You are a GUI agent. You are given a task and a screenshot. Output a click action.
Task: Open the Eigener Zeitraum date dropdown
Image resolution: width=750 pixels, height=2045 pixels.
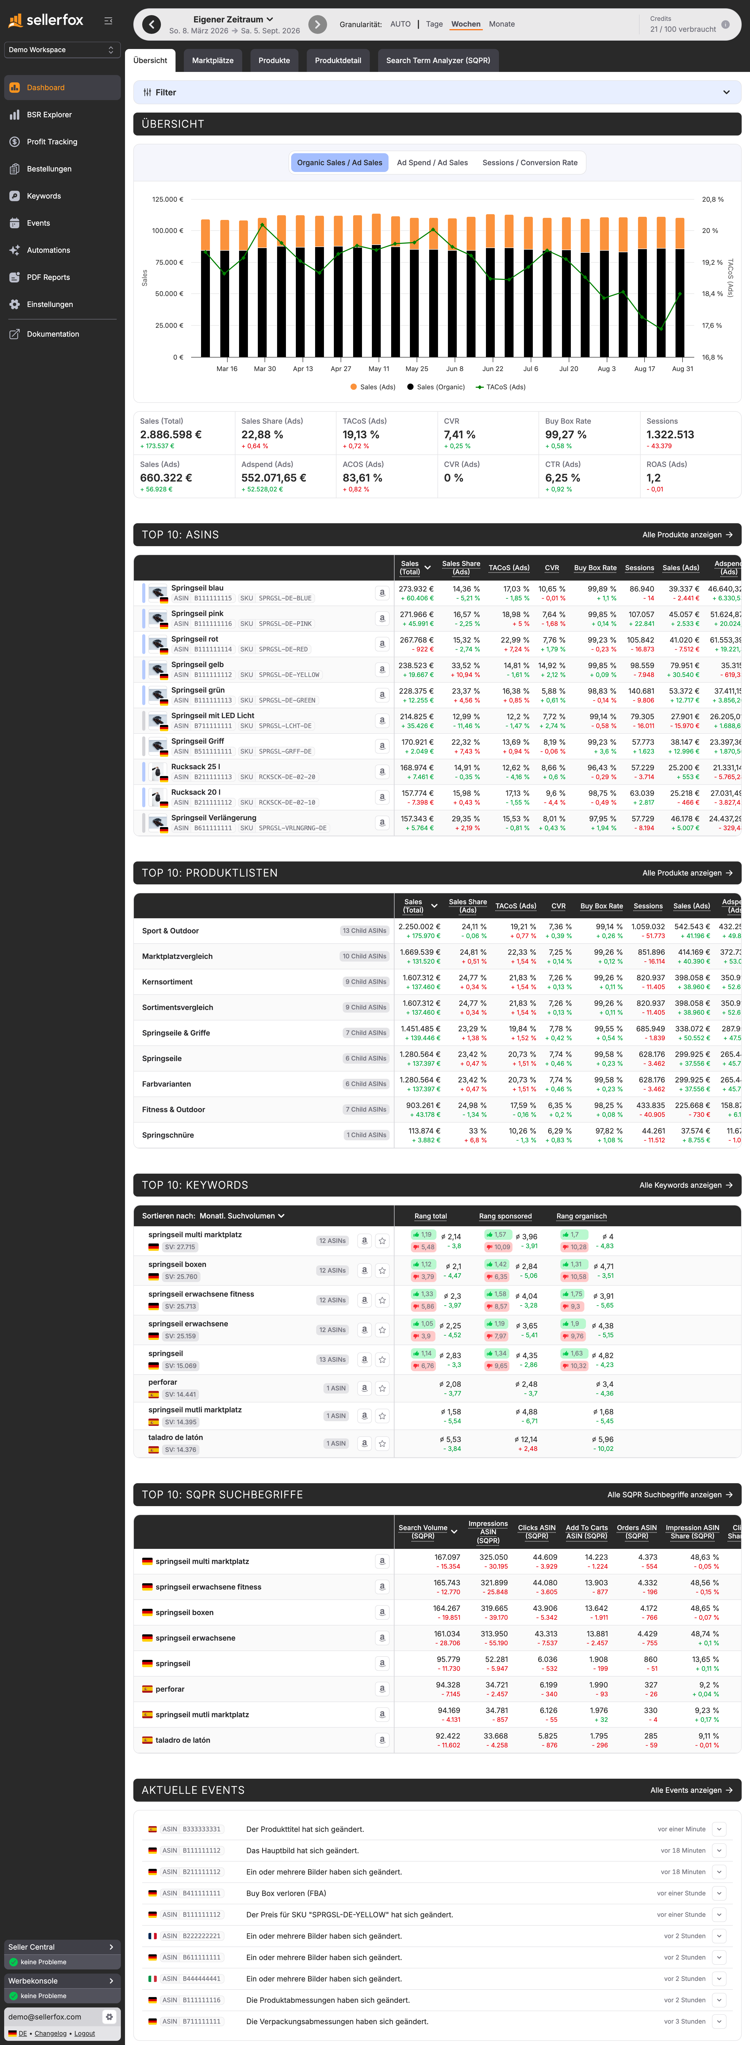click(x=233, y=19)
